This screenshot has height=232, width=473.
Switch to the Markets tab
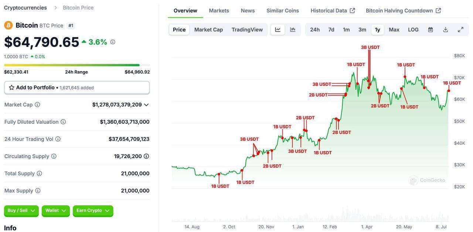coord(219,10)
